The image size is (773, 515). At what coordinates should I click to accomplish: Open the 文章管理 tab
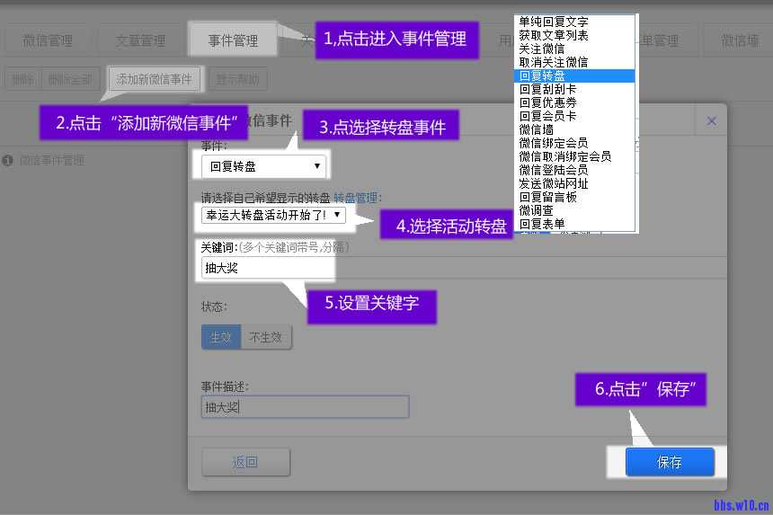[140, 40]
